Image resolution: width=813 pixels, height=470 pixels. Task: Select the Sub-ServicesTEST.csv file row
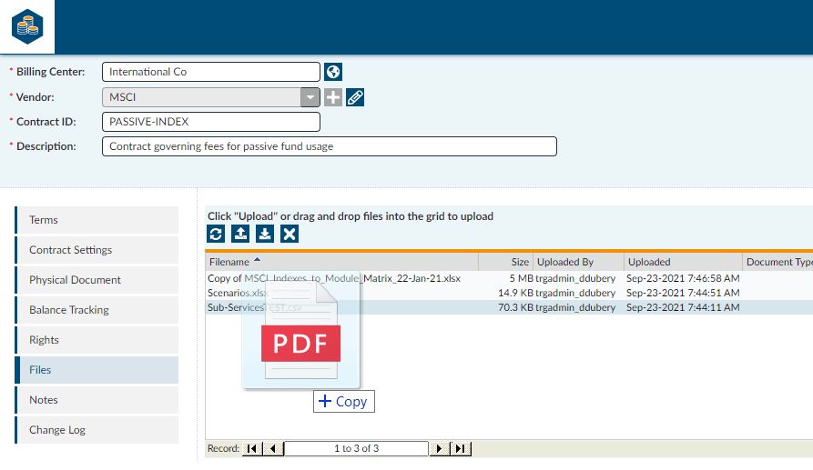pyautogui.click(x=509, y=307)
